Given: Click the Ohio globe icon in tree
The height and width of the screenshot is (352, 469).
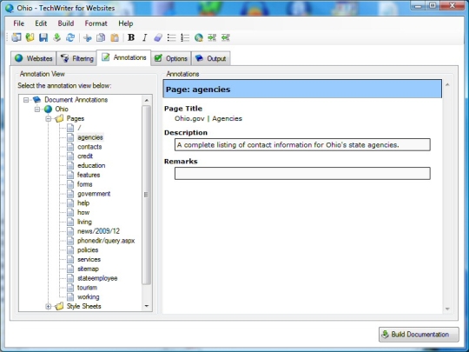Looking at the screenshot, I should coord(48,109).
